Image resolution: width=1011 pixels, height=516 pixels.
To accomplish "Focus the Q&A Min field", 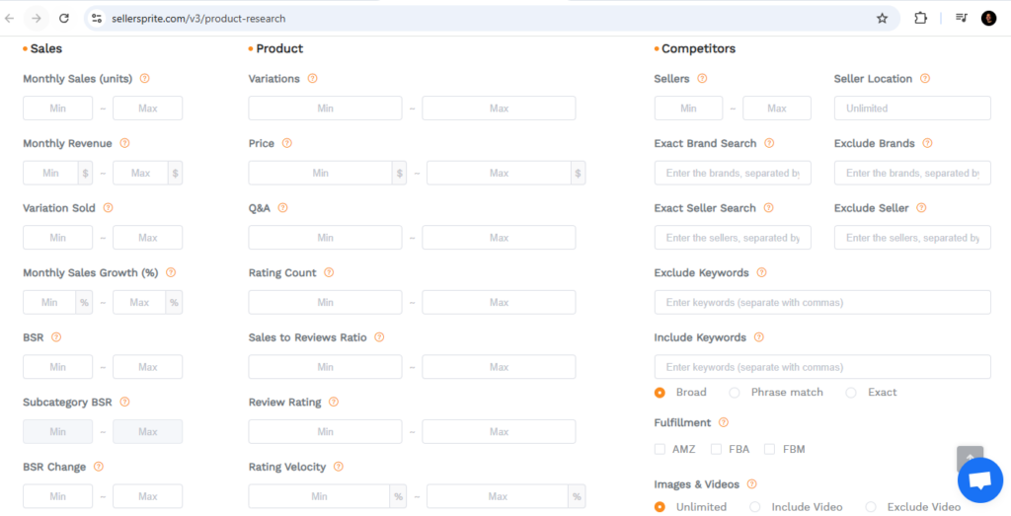I will point(325,238).
